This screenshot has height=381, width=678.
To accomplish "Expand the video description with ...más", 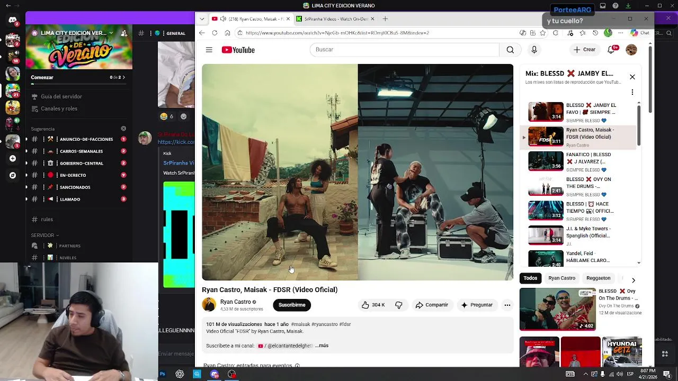I will coord(322,346).
